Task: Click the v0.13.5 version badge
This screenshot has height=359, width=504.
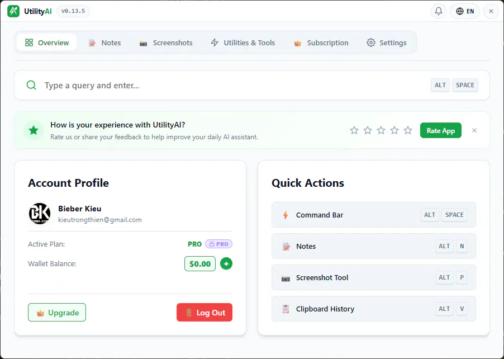Action: pyautogui.click(x=73, y=11)
